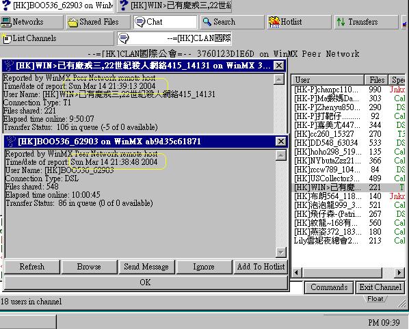409x329 pixels.
Task: Sort user list by User column
Action: [328, 80]
